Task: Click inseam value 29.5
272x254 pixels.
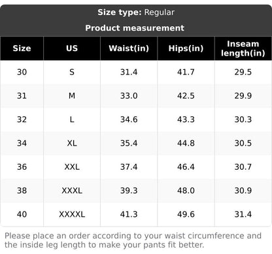Action: tap(243, 72)
